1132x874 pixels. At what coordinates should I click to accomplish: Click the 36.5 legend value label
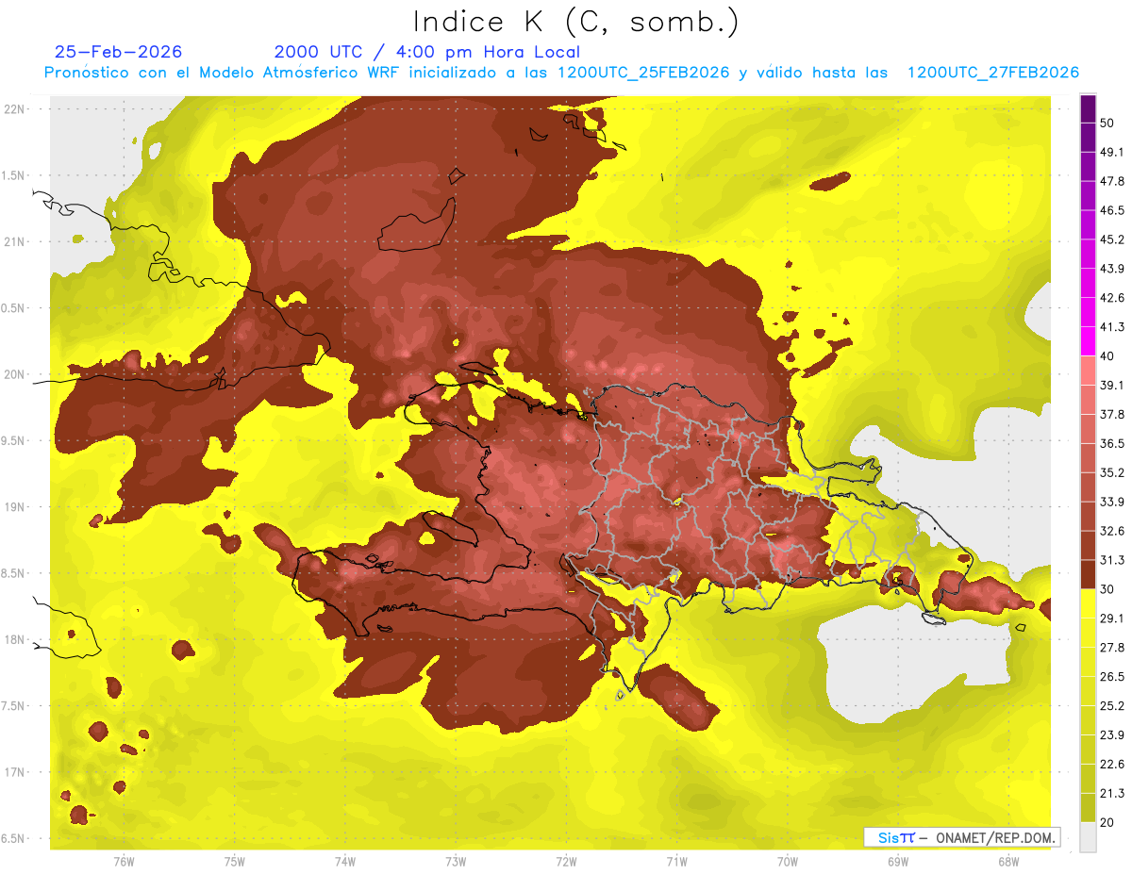point(1112,443)
